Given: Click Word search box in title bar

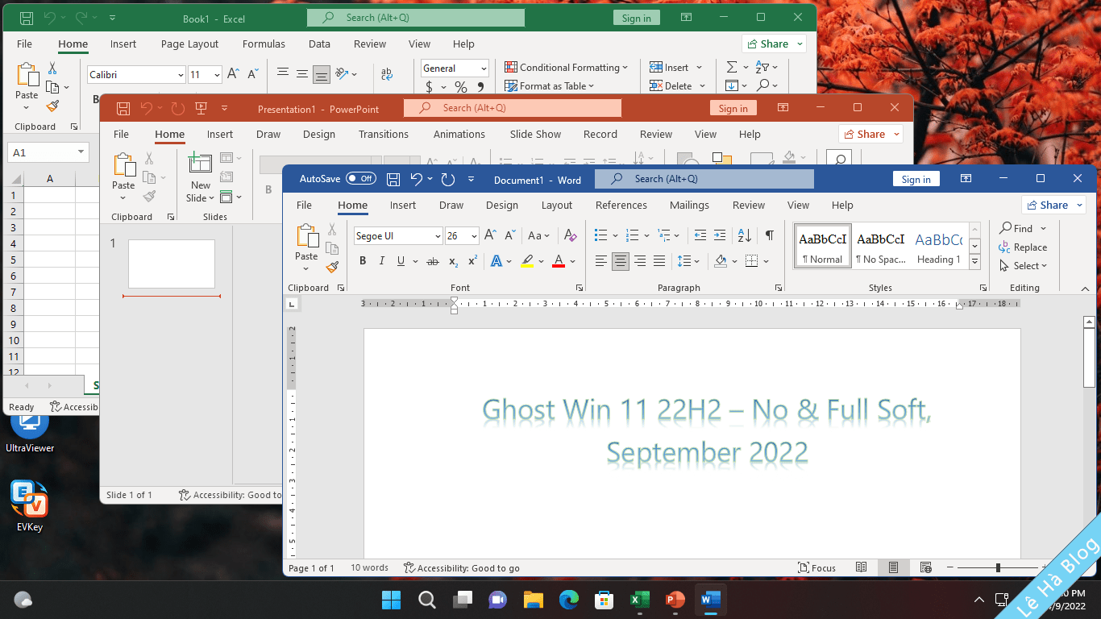Looking at the screenshot, I should pyautogui.click(x=704, y=179).
